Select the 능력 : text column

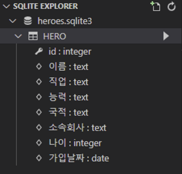[69, 97]
